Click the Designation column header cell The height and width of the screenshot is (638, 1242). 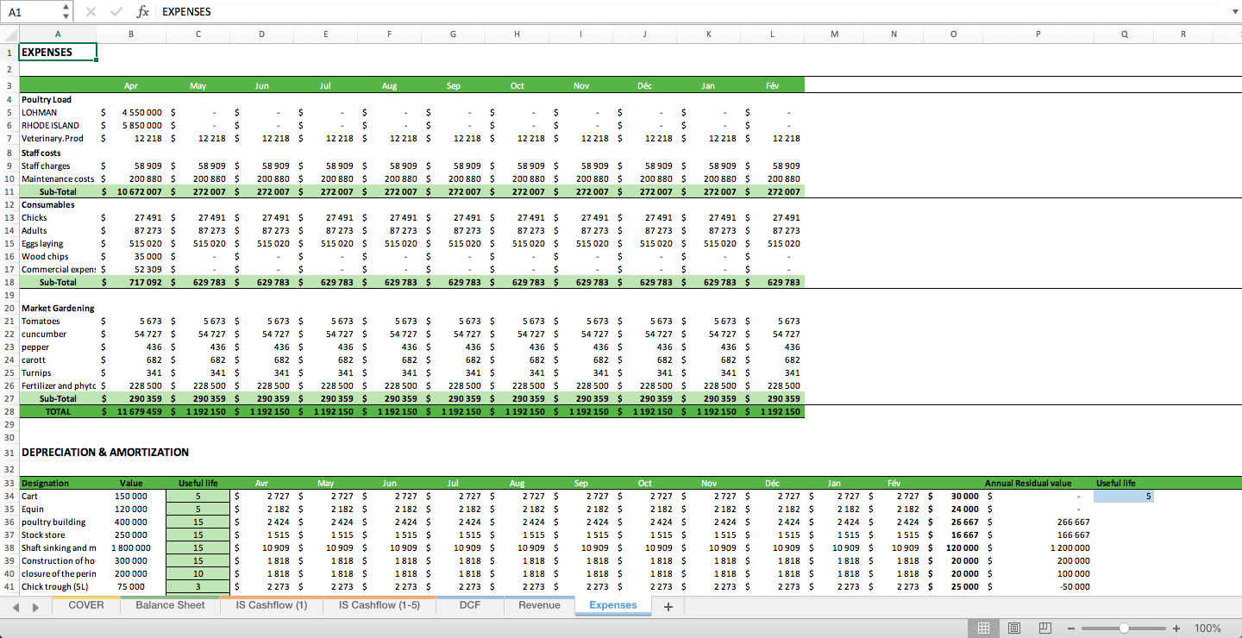click(x=58, y=483)
